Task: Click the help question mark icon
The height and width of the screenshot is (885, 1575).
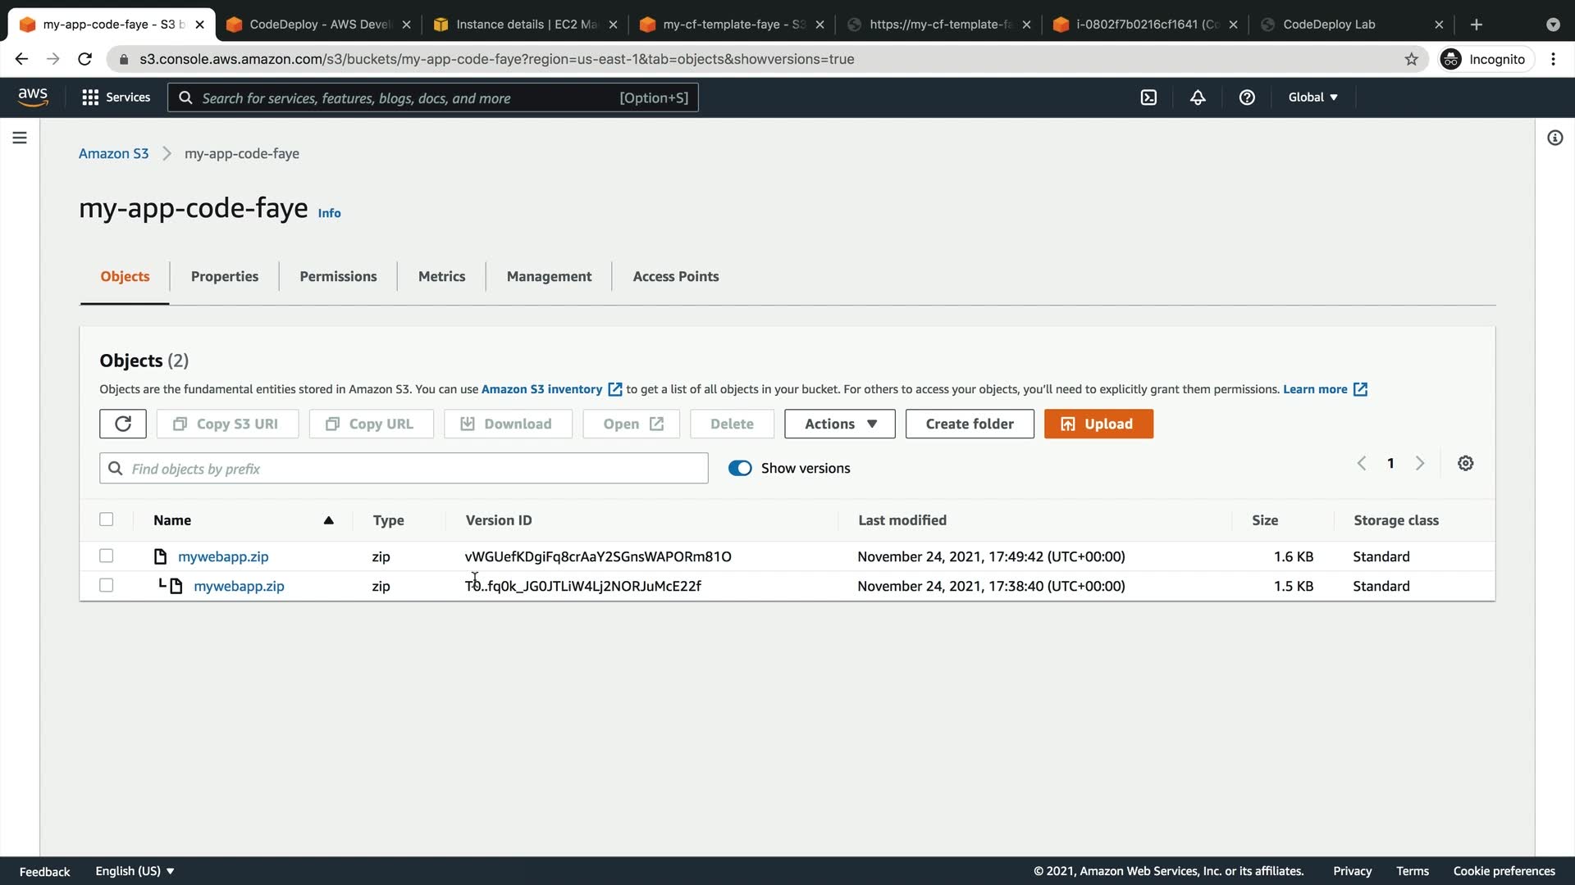Action: click(x=1247, y=98)
